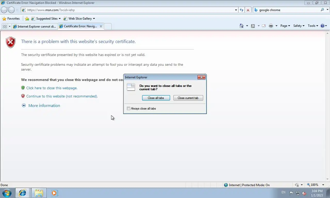This screenshot has width=330, height=198.
Task: Click Close current tab button
Action: click(188, 98)
